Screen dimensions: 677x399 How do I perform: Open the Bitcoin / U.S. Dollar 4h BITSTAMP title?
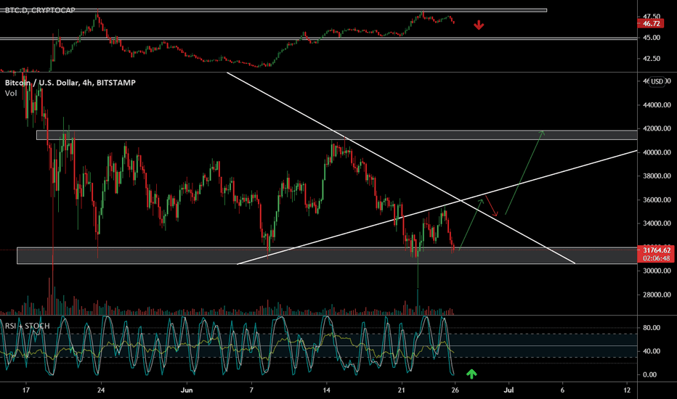[70, 83]
